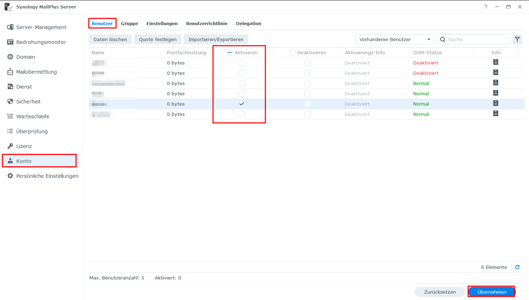Open info icon for the first user row
Viewport: 529px width, 300px height.
[x=495, y=62]
